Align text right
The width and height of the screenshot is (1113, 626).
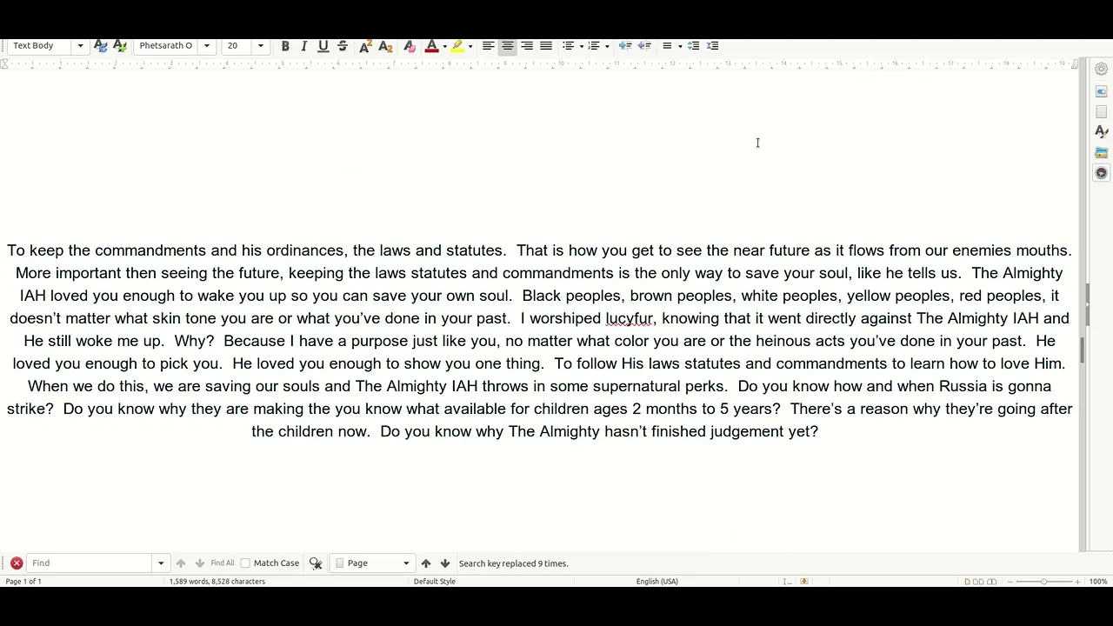coord(527,46)
